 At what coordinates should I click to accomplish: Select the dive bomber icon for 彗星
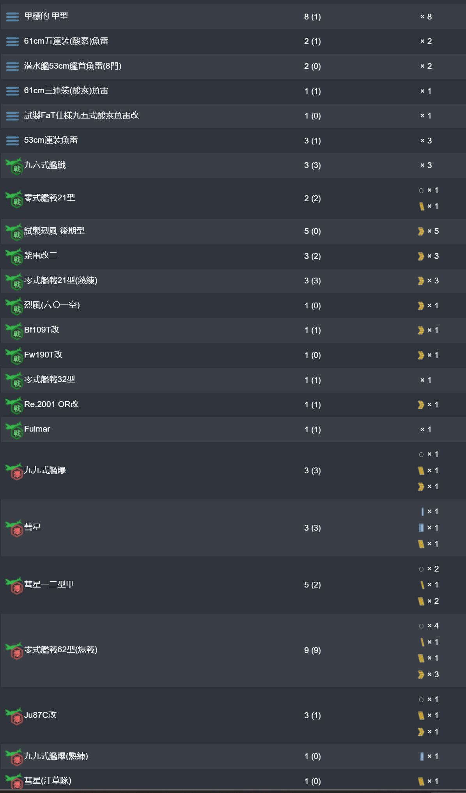(x=14, y=528)
